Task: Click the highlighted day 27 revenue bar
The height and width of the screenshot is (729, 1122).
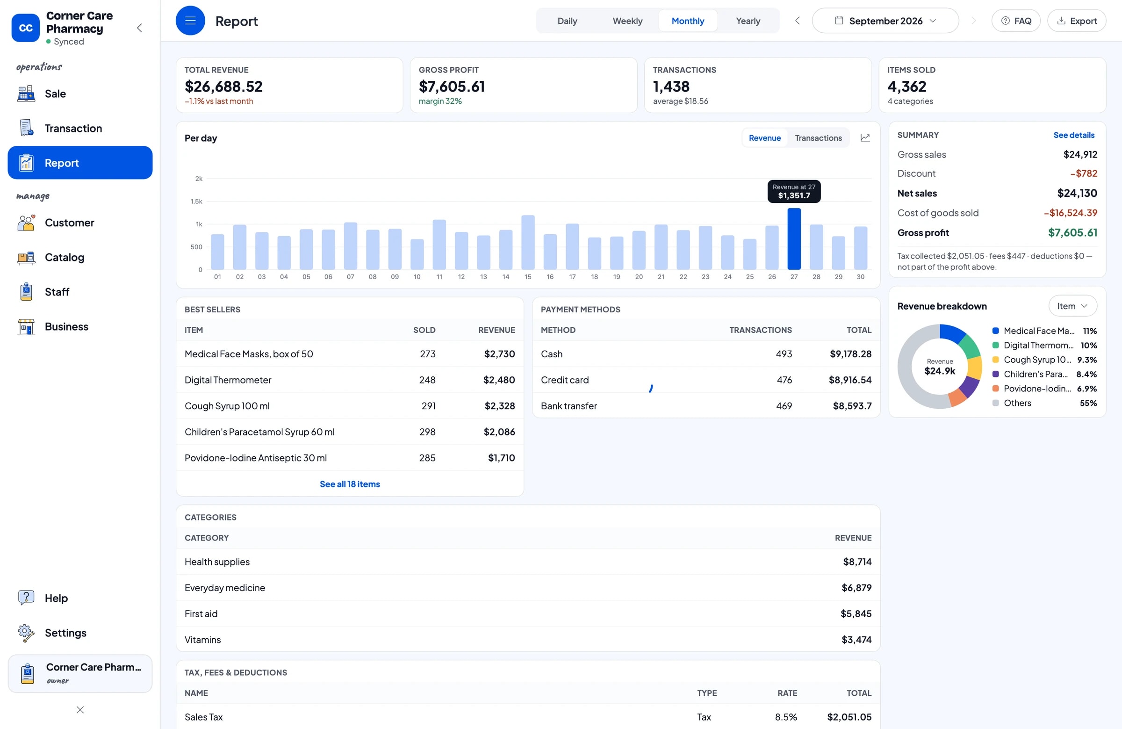Action: pos(794,238)
